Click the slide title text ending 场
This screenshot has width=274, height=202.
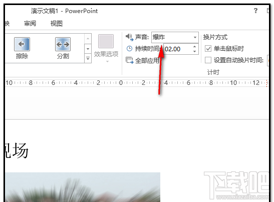coord(17,150)
